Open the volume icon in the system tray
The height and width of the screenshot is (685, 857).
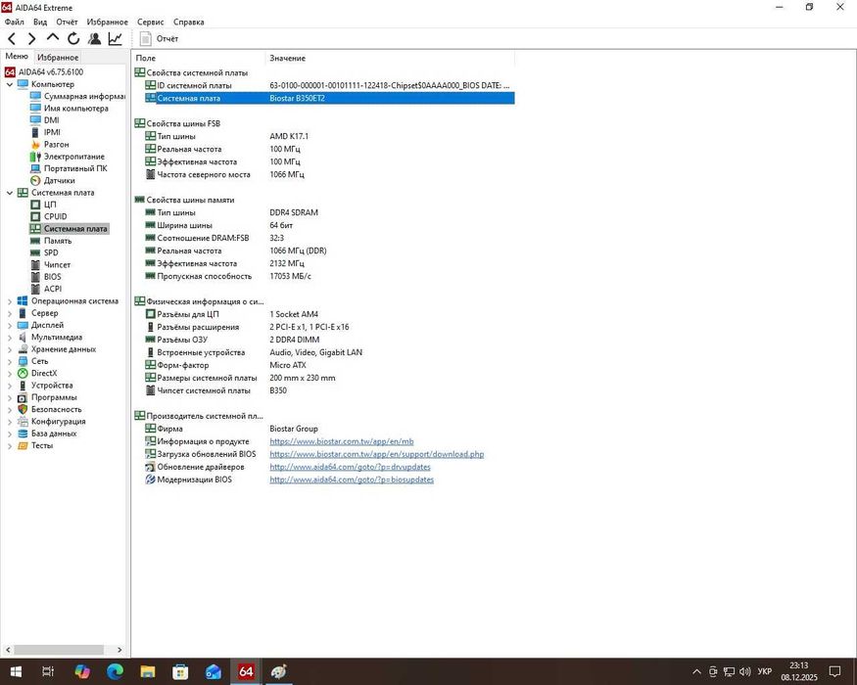(x=744, y=671)
